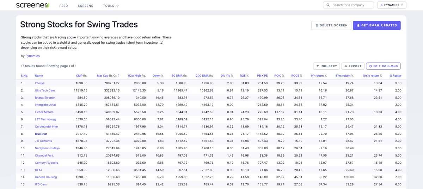Screen dimensions: 423x189
Task: Click the S.No. column header
Action: [24, 76]
